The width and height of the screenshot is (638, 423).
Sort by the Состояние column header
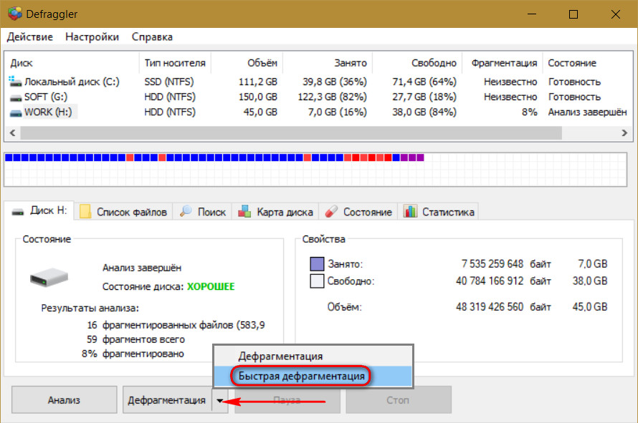click(588, 63)
